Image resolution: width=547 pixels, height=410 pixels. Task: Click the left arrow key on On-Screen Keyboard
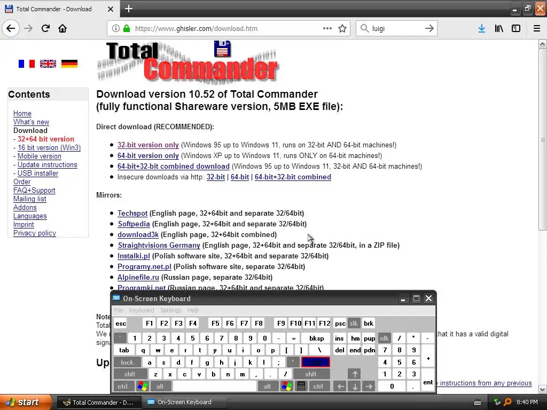[341, 387]
